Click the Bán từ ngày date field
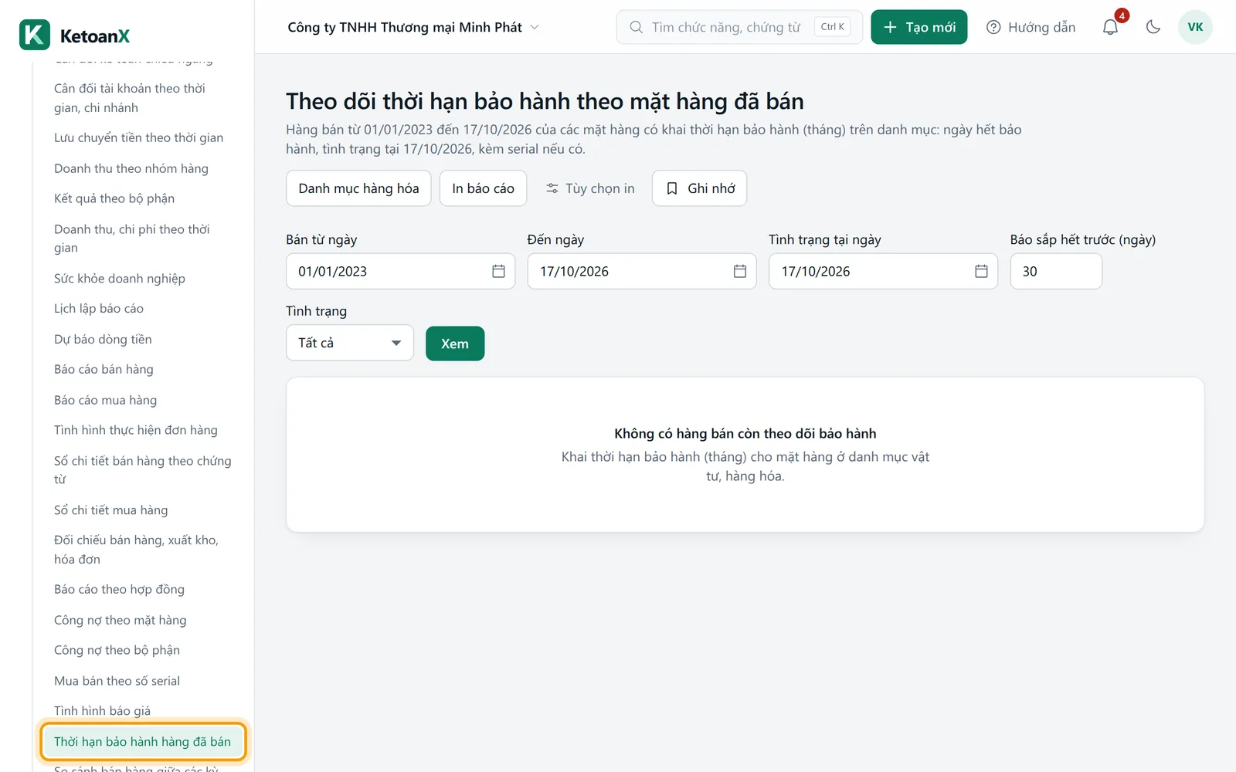 (400, 271)
